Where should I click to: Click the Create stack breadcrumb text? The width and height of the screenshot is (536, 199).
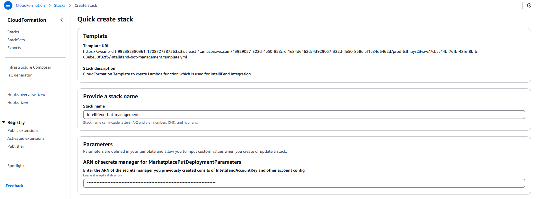(86, 5)
